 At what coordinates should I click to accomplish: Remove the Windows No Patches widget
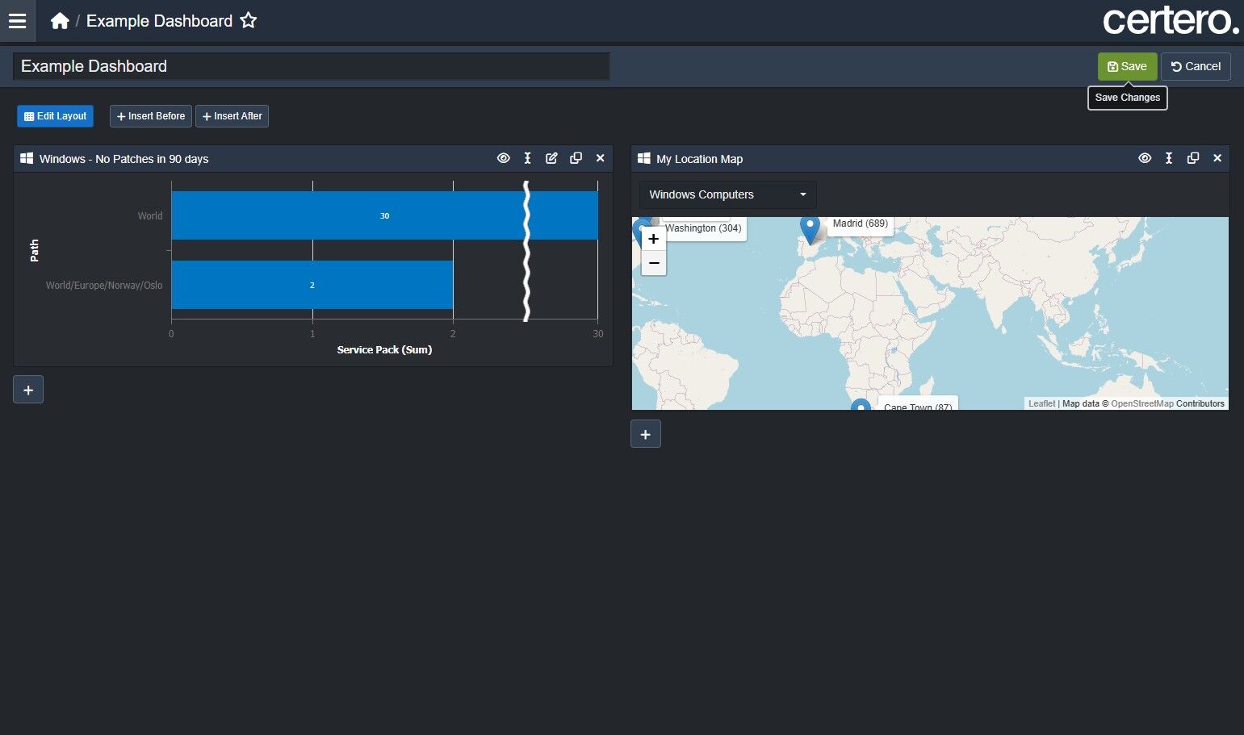[600, 158]
